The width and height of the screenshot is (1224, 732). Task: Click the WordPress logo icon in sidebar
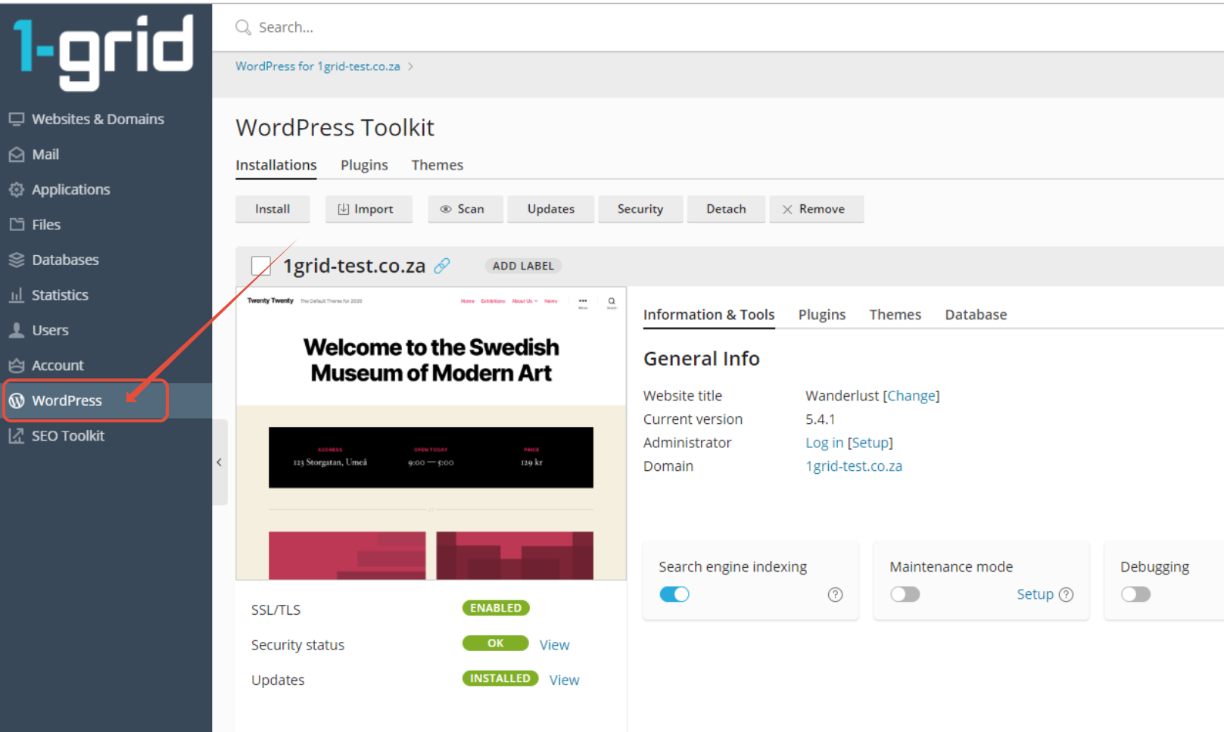[x=17, y=400]
